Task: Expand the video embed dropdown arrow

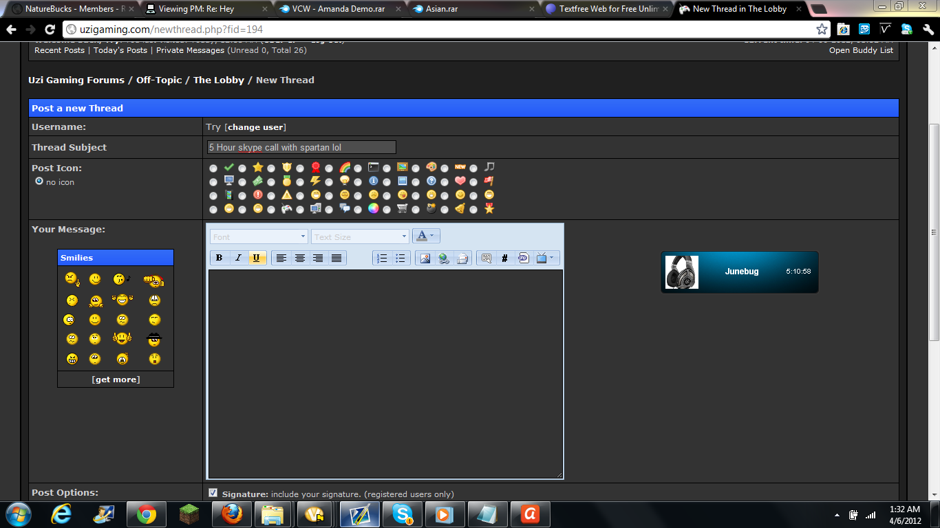Action: 553,258
